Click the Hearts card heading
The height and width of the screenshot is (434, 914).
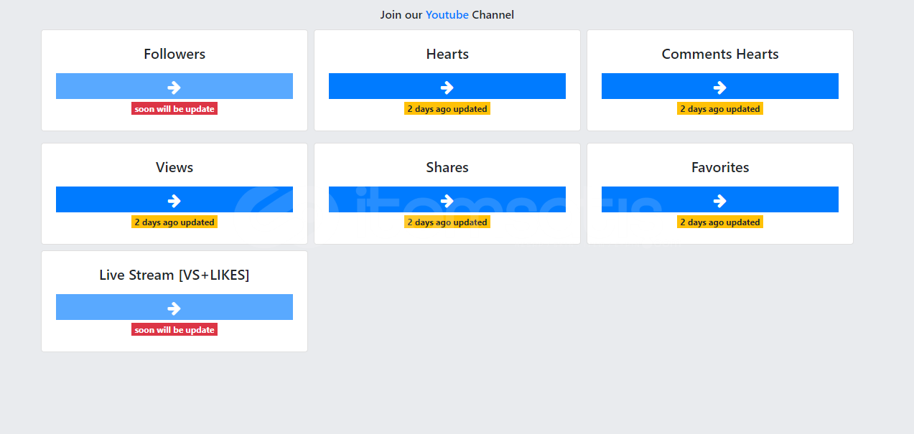(x=447, y=55)
